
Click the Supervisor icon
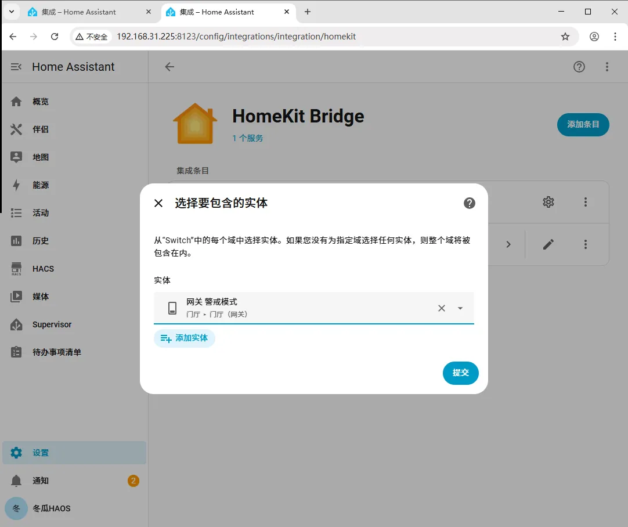[x=16, y=324]
